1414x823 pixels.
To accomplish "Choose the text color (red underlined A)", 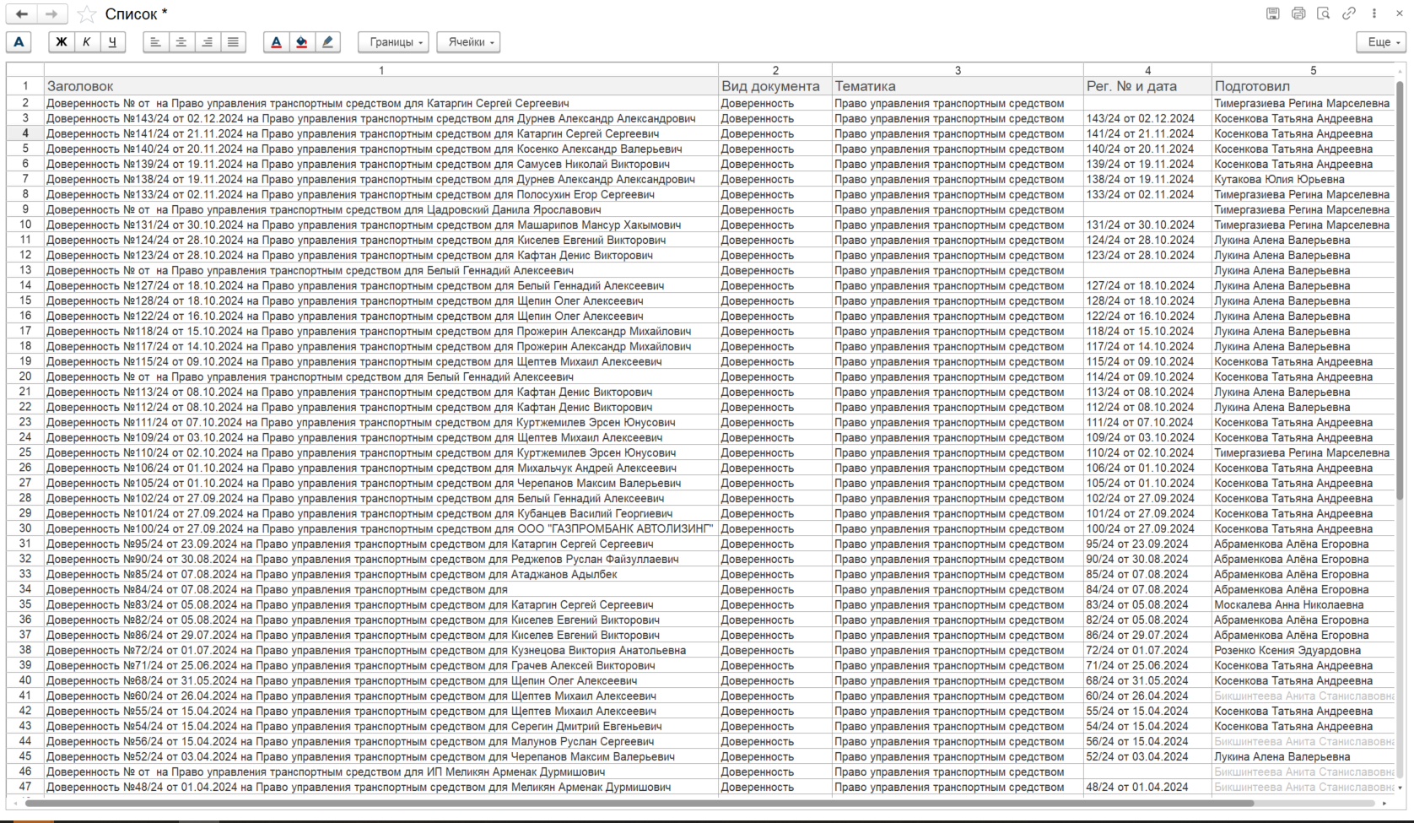I will (276, 42).
